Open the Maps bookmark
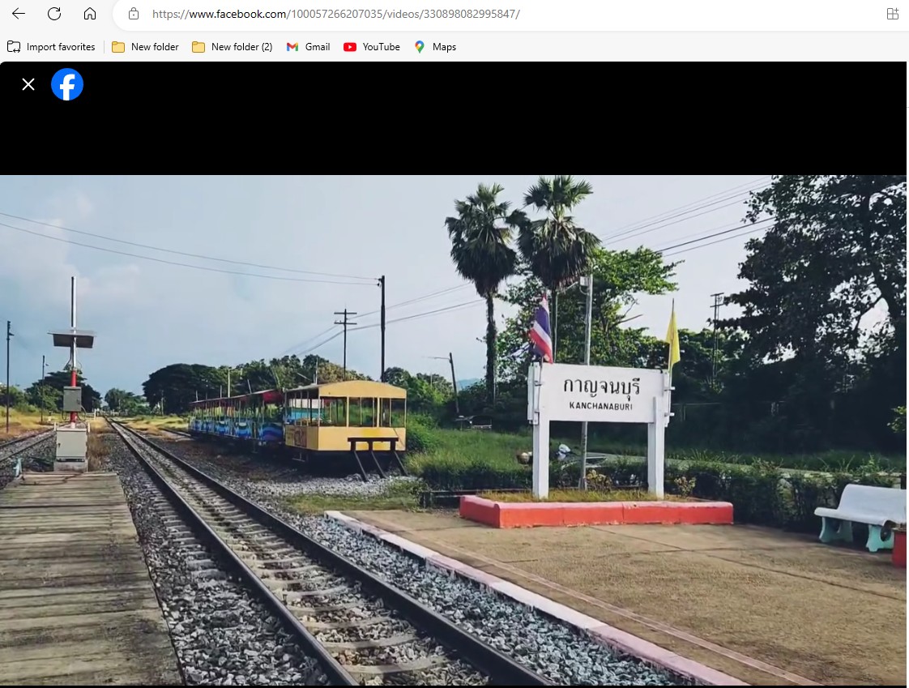The width and height of the screenshot is (909, 688). click(x=435, y=47)
